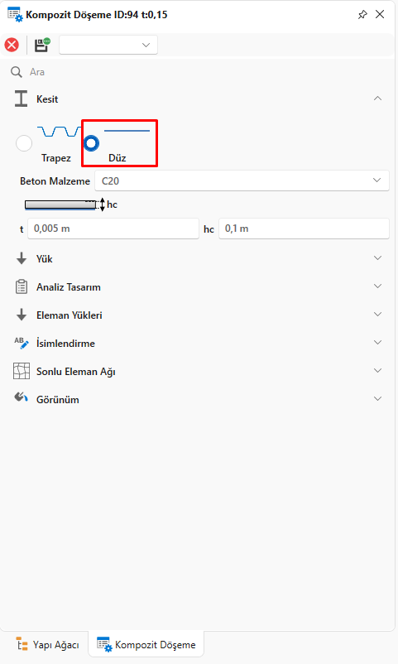
Task: Open the empty toolbar combo box
Action: (108, 45)
